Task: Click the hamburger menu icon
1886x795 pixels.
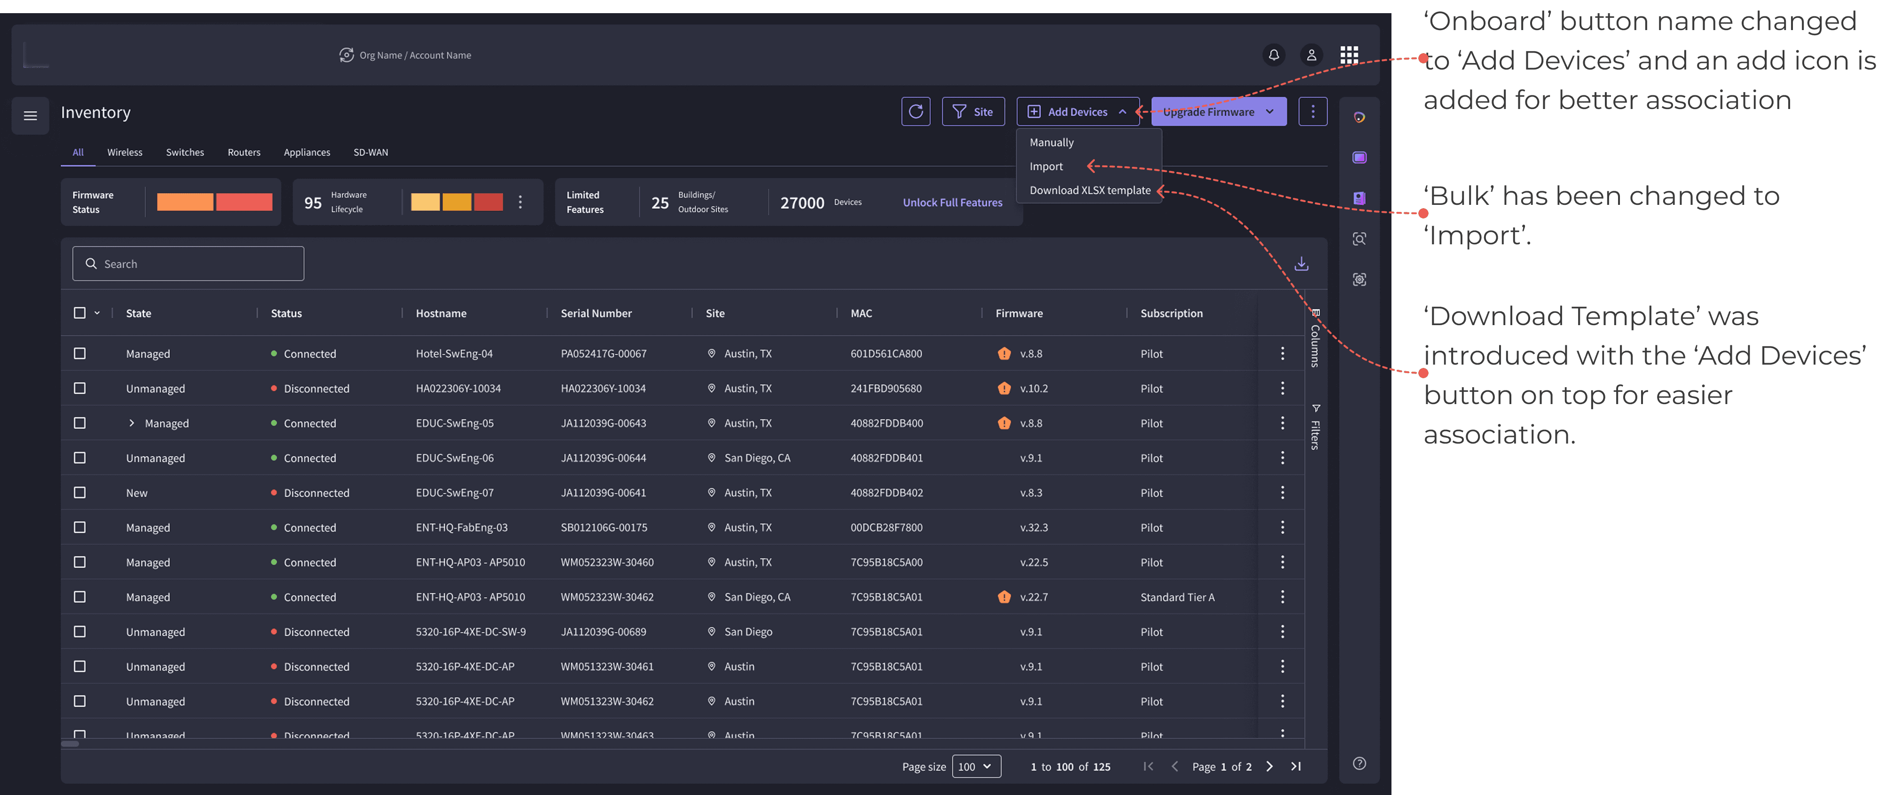Action: (x=30, y=116)
